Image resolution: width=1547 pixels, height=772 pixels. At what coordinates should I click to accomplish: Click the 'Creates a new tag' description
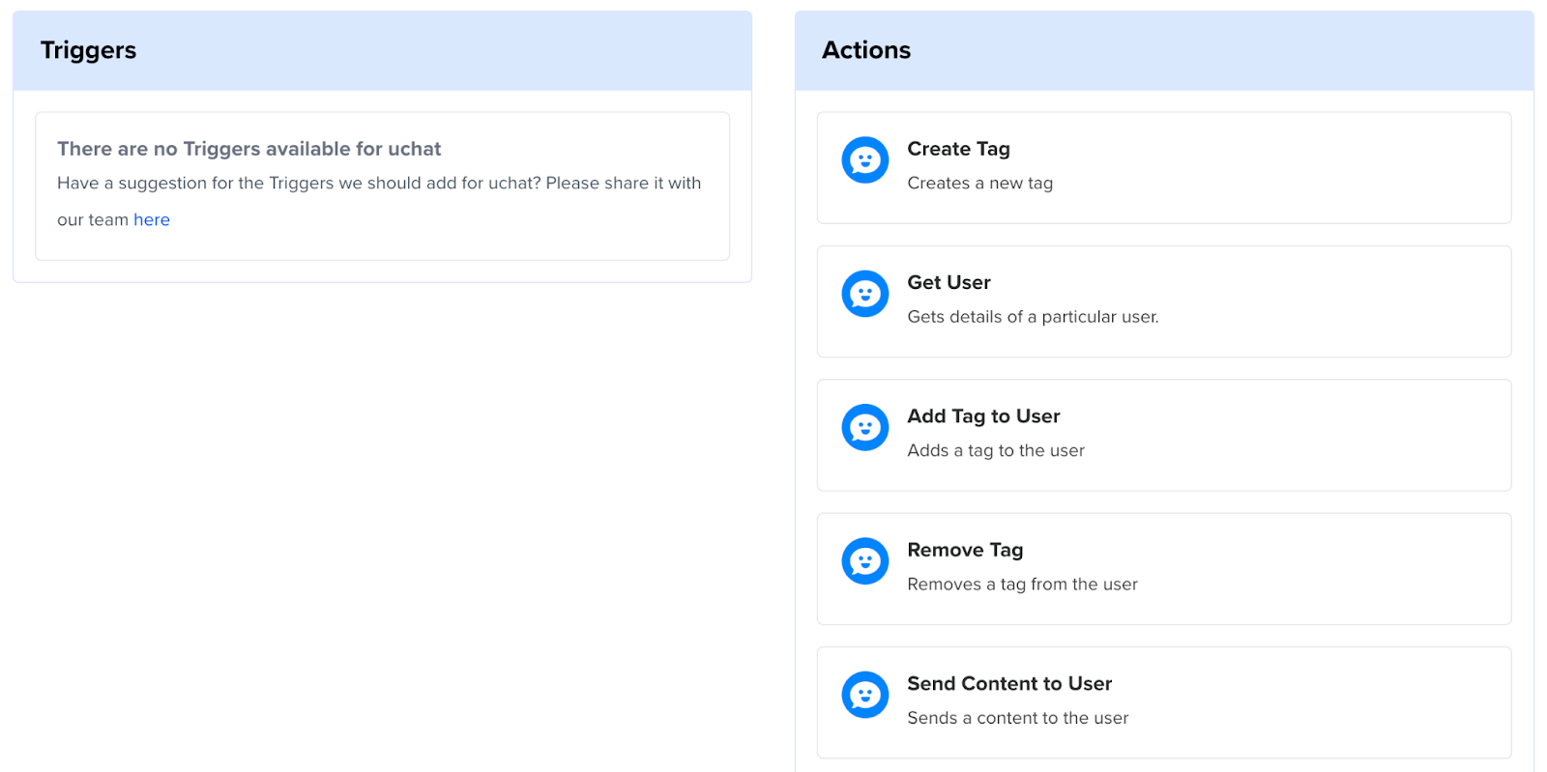[979, 184]
